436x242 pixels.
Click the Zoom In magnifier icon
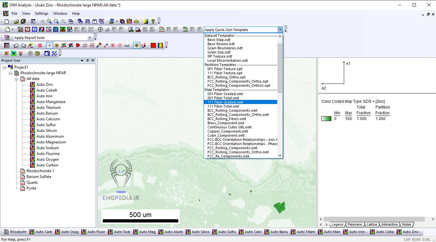[49, 21]
